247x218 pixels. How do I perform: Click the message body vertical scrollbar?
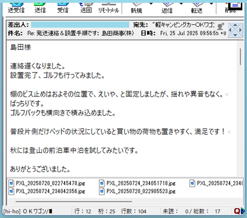241,55
